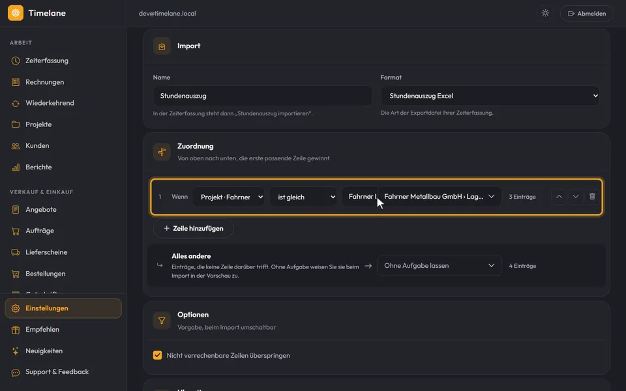Click the Timelane logo icon
This screenshot has width=626, height=391.
[x=16, y=13]
